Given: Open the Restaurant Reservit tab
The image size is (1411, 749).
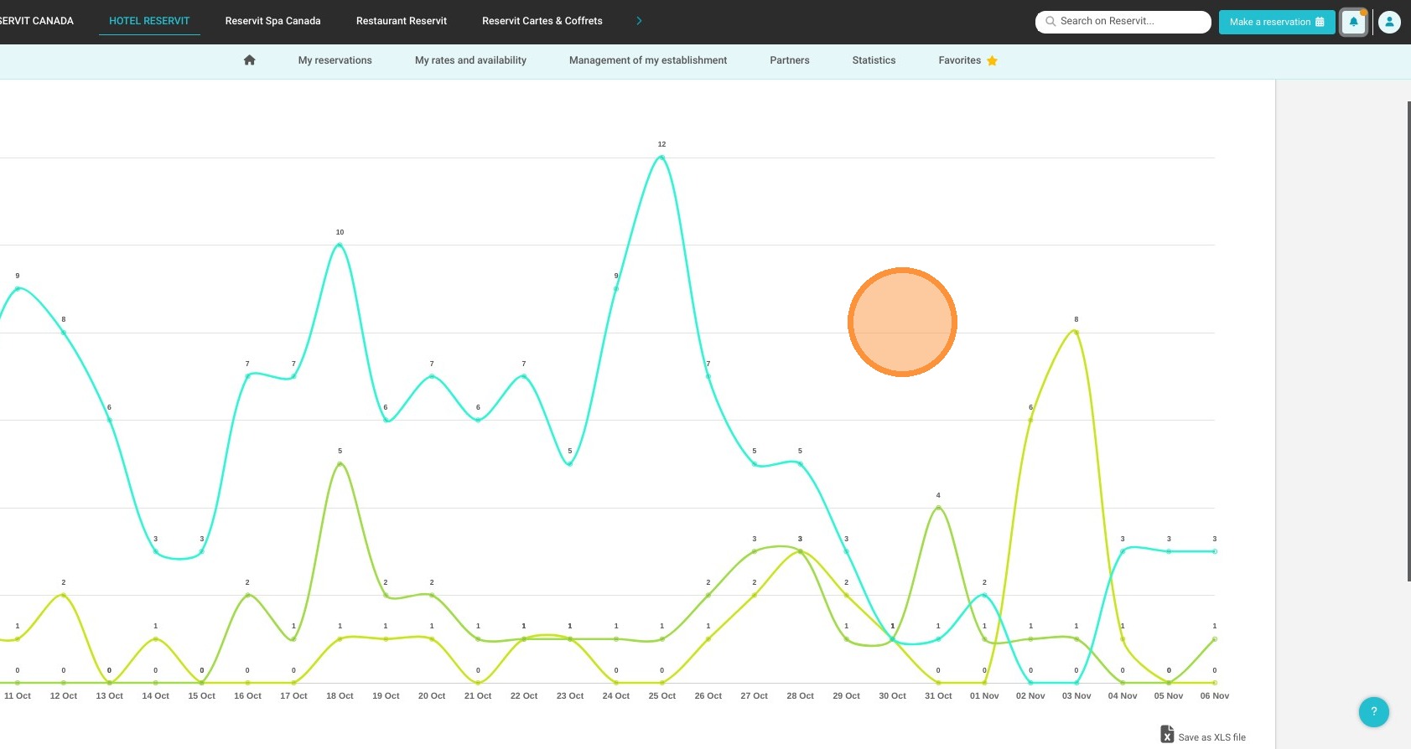Looking at the screenshot, I should [x=402, y=21].
